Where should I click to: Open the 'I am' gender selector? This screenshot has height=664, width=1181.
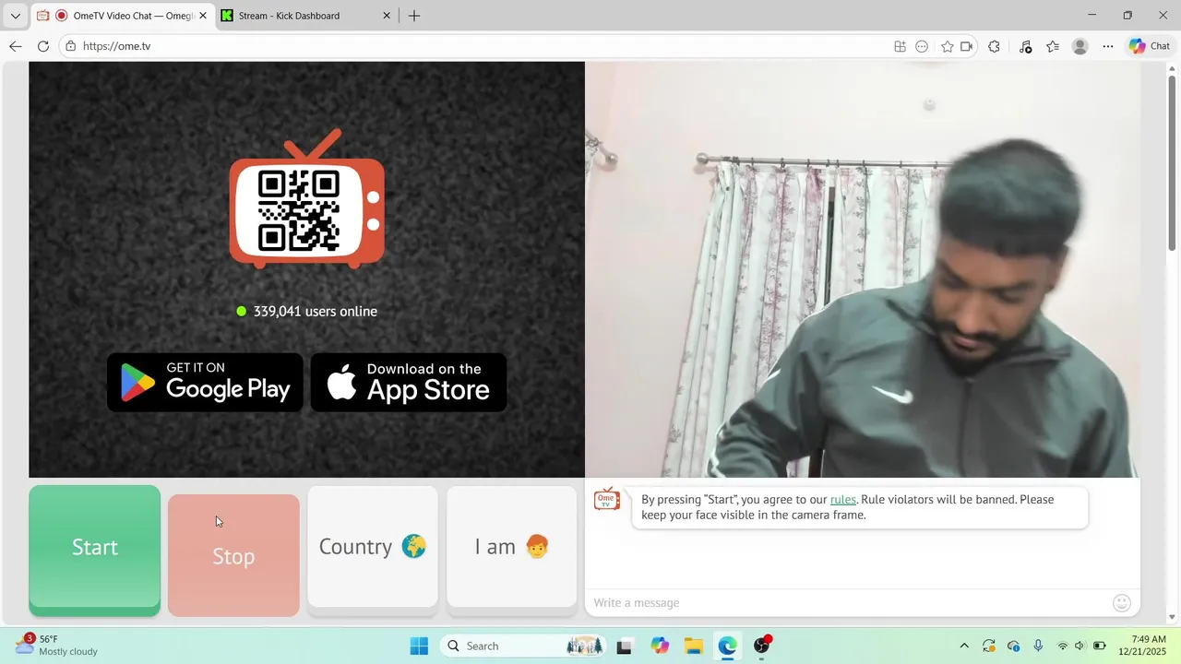[x=512, y=547]
